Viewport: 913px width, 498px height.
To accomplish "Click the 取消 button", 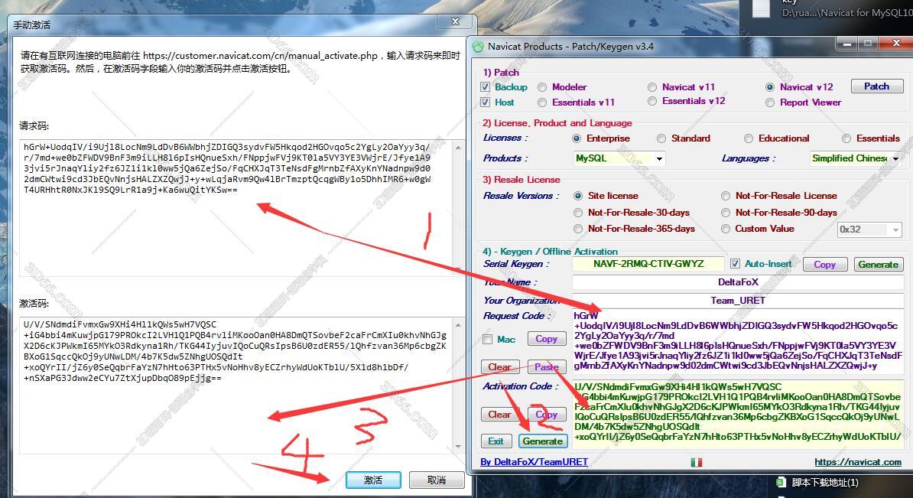I will pos(437,480).
